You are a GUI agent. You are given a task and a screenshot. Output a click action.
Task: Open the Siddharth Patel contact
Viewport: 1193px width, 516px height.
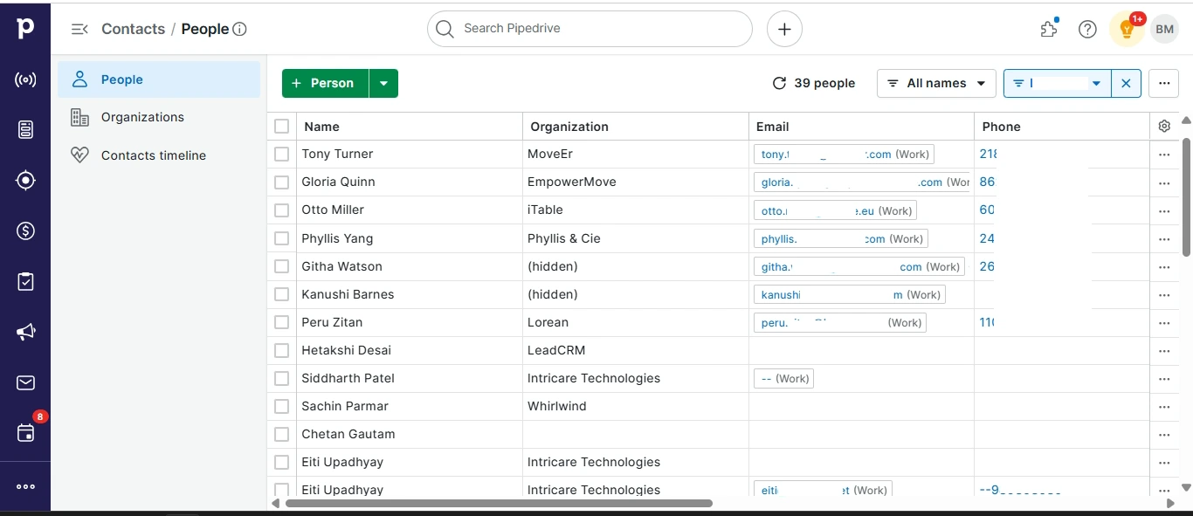pyautogui.click(x=348, y=378)
